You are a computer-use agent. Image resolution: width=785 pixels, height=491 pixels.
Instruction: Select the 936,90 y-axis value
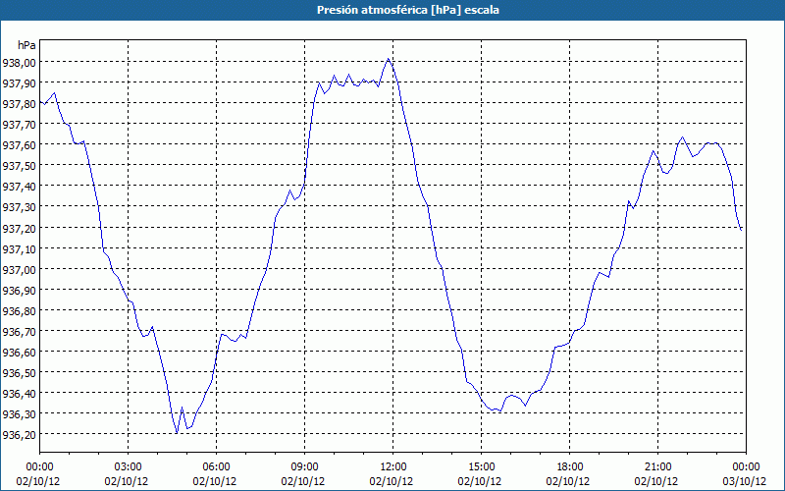[x=19, y=290]
